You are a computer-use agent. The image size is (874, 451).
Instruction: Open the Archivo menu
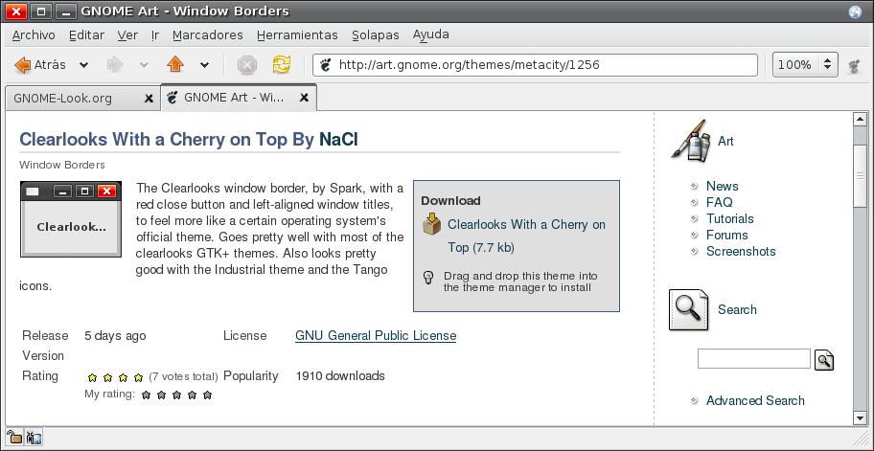pos(34,35)
